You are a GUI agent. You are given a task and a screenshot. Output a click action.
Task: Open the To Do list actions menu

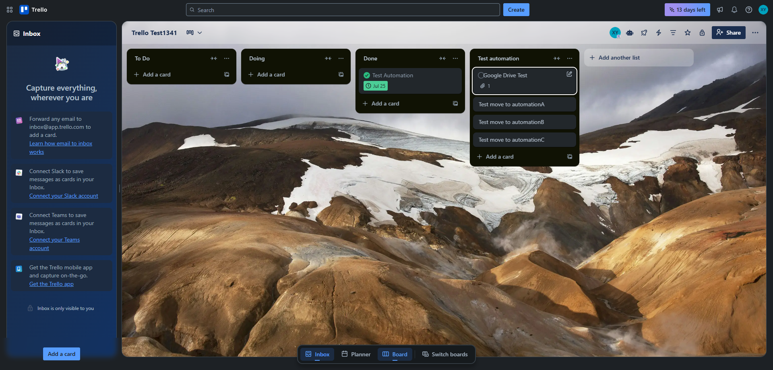pyautogui.click(x=227, y=58)
